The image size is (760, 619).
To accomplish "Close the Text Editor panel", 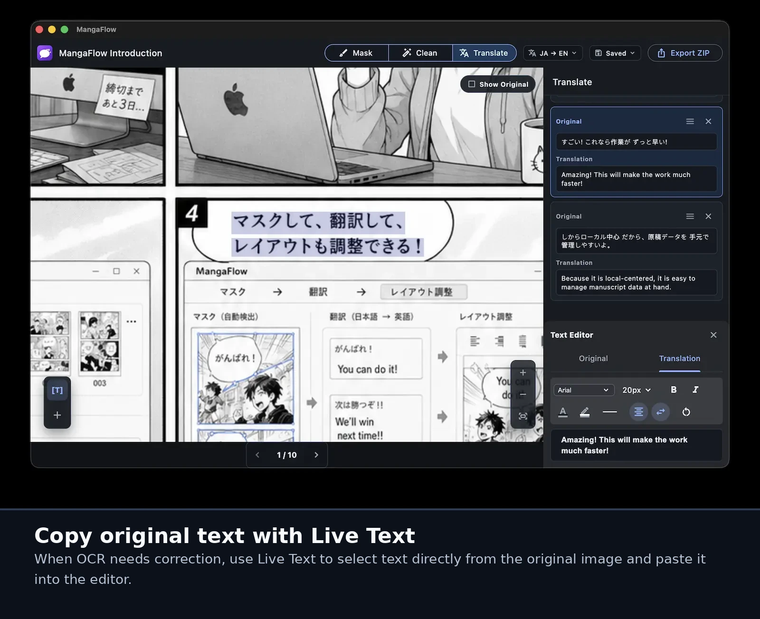I will 713,335.
